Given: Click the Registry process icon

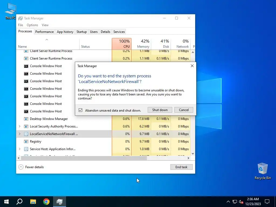Looking at the screenshot, I should [26, 142].
